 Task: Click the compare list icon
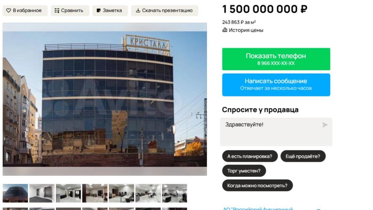pos(57,11)
